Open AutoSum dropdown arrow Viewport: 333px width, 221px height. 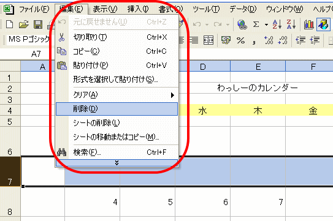[266, 25]
